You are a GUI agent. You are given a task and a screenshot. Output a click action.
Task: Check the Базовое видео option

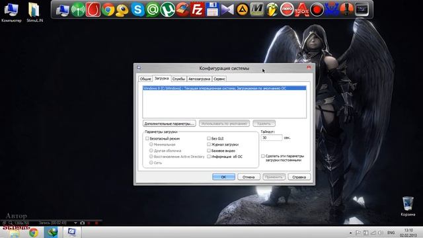[x=209, y=151]
